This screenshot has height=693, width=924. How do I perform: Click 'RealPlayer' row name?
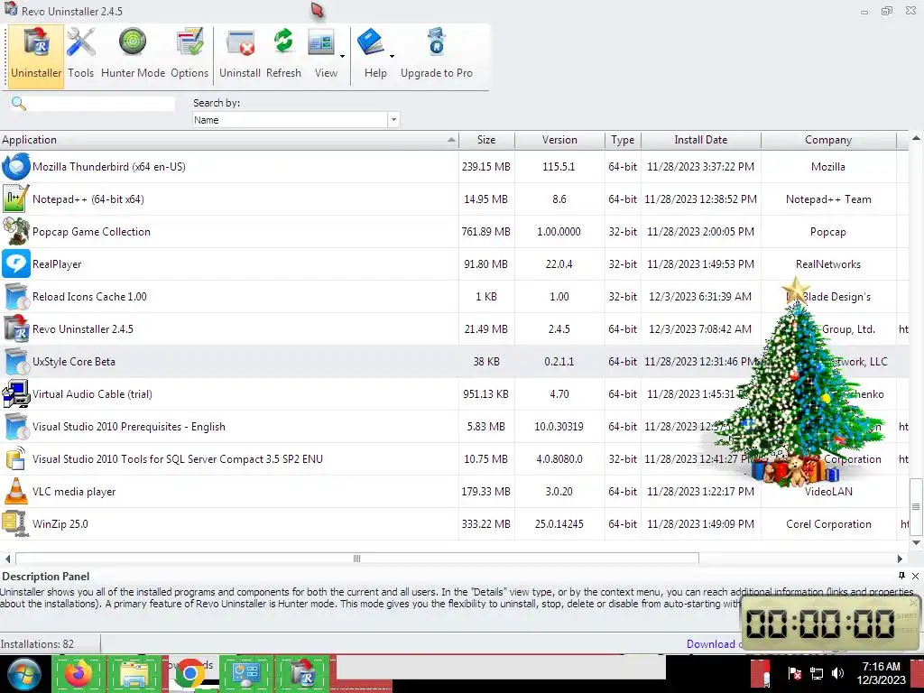tap(57, 264)
